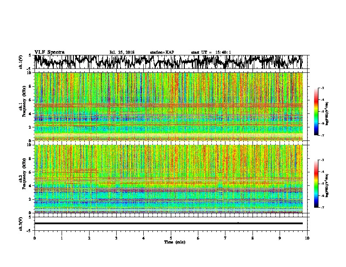This screenshot has width=346, height=267.
Task: Click time axis tick label '9'
Action: tap(280, 238)
